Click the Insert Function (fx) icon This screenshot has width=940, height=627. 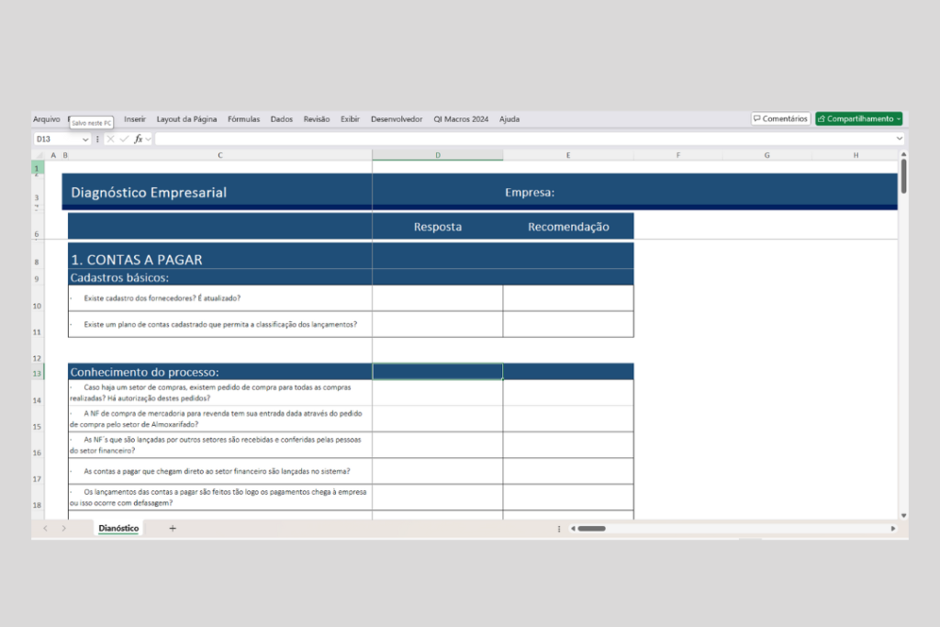coord(139,140)
